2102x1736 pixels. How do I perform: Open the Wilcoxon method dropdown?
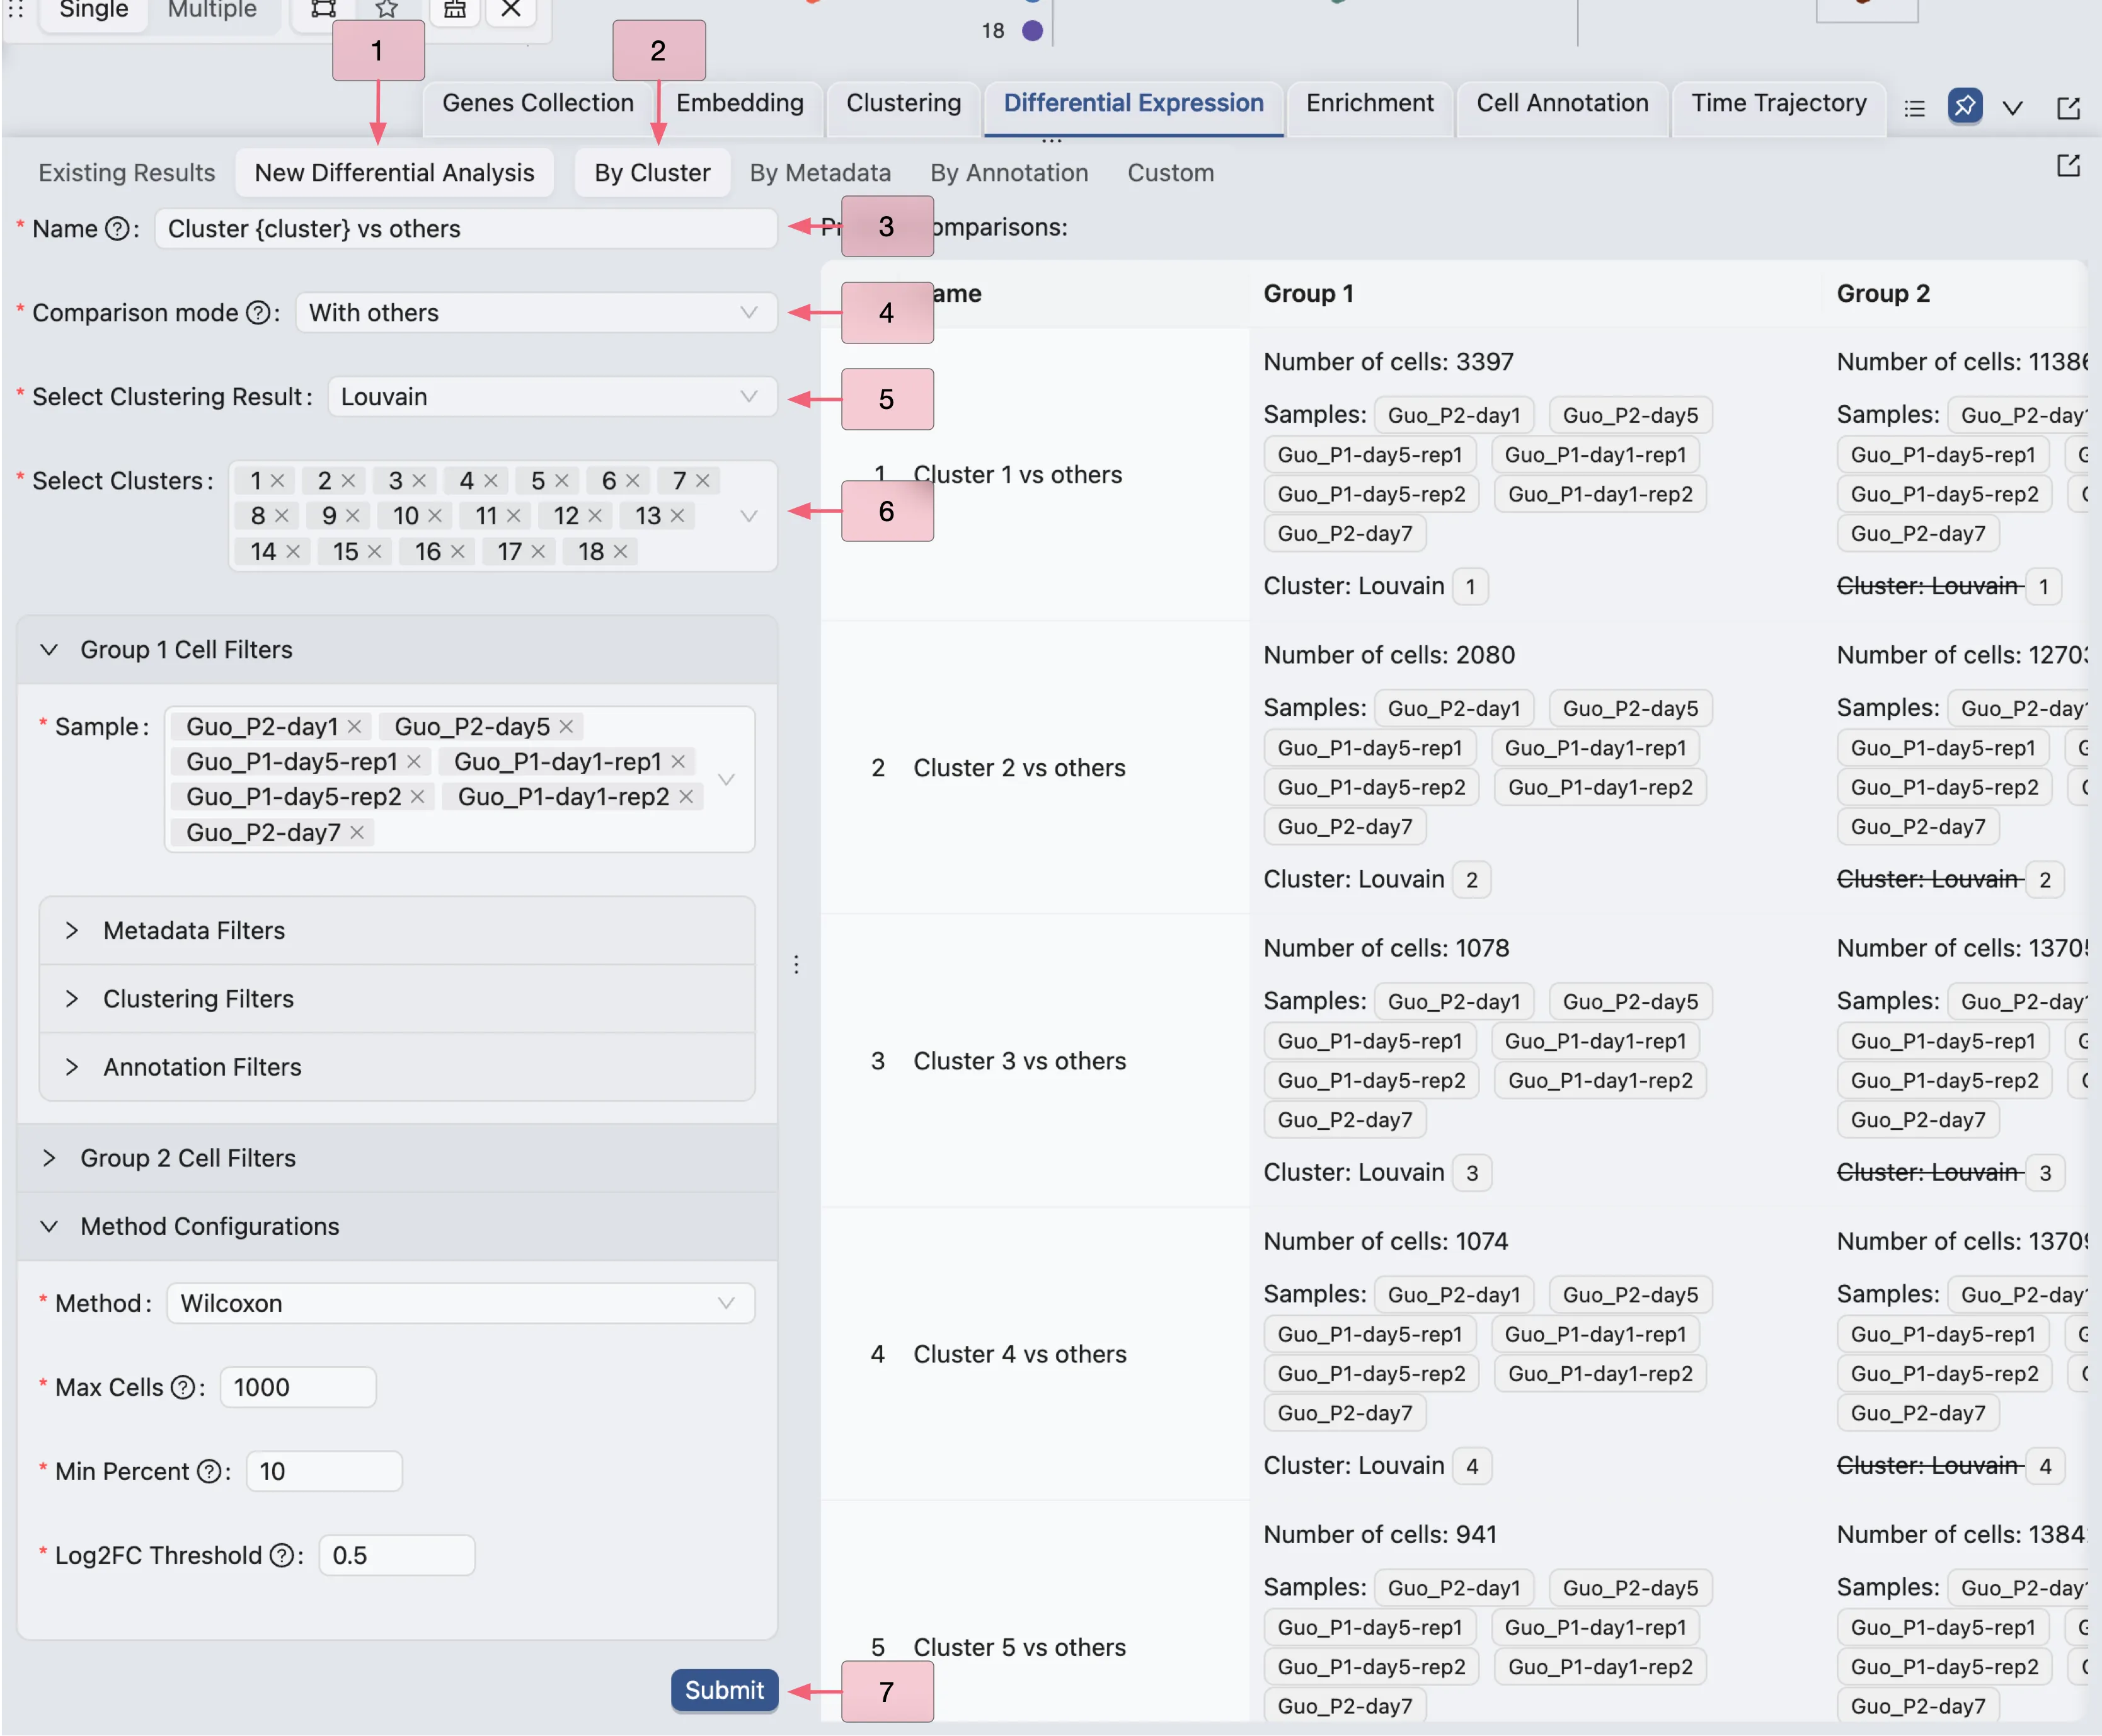click(460, 1303)
